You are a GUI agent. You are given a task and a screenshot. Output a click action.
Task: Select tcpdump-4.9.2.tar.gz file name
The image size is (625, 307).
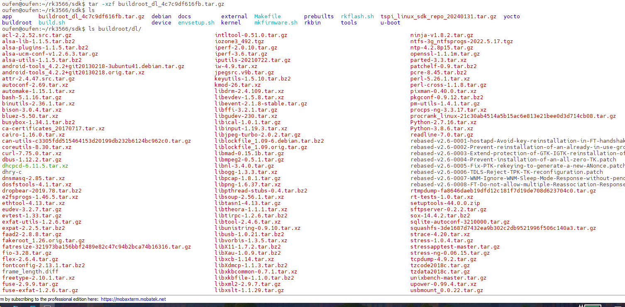pyautogui.click(x=444, y=259)
